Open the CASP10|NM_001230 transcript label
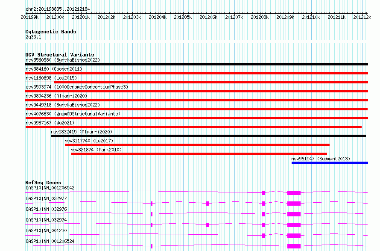This screenshot has width=380, height=251. pos(46,230)
